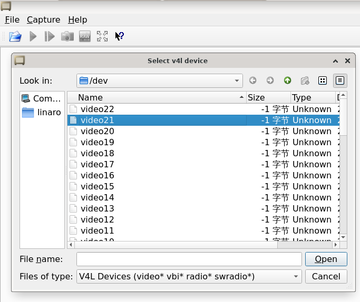The height and width of the screenshot is (302, 360).
Task: Click the step frame icon
Action: [50, 36]
